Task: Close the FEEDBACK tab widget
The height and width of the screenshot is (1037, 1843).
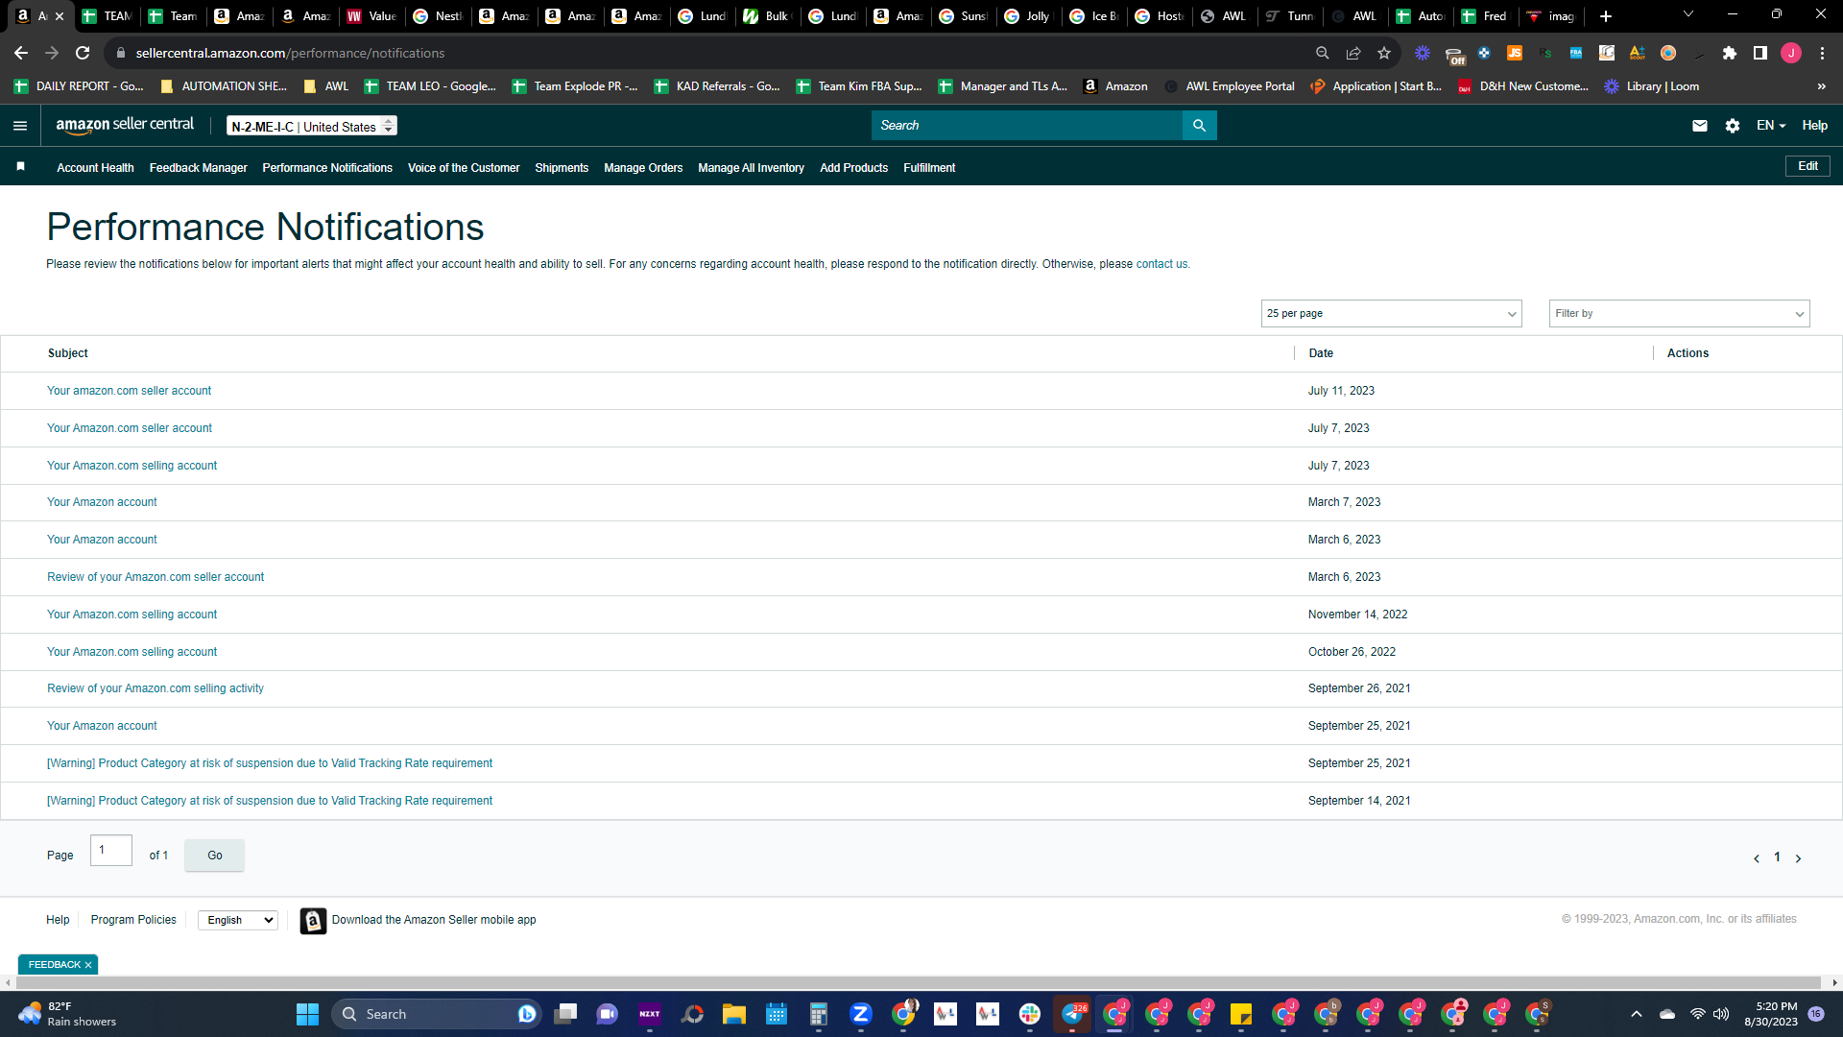Action: click(88, 965)
